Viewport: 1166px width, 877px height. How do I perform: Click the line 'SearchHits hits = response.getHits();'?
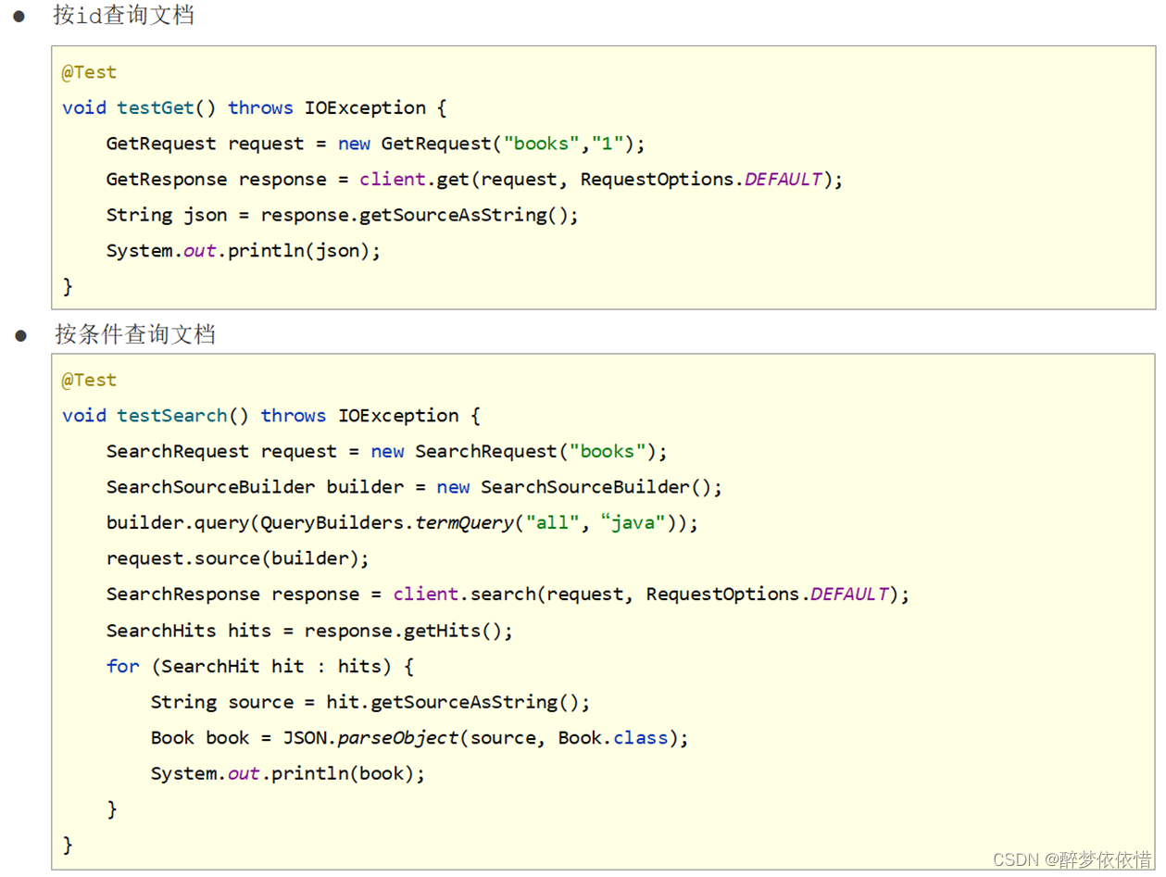pos(309,631)
